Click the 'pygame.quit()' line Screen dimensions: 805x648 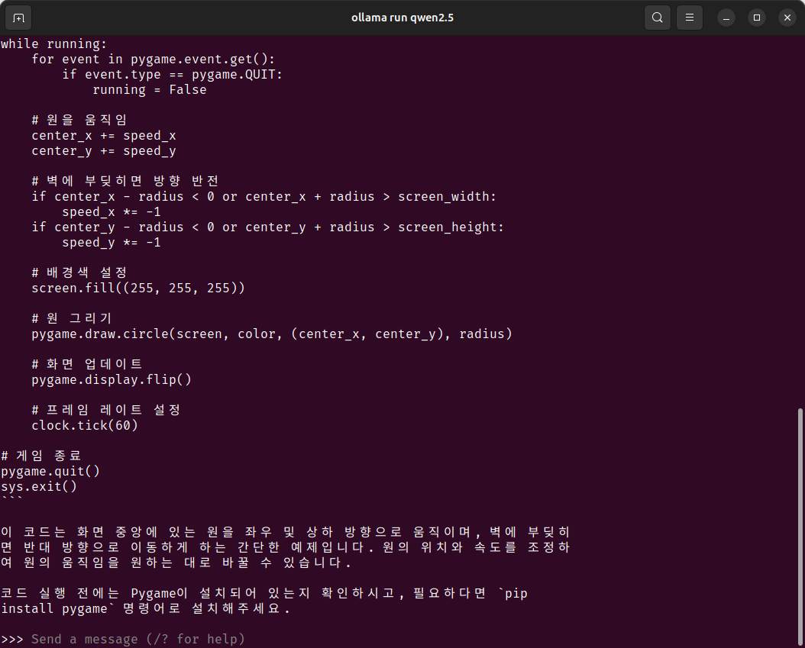tap(50, 472)
